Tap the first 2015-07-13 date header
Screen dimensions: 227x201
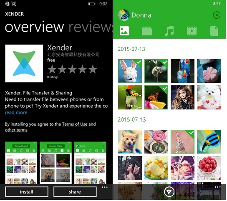click(131, 49)
